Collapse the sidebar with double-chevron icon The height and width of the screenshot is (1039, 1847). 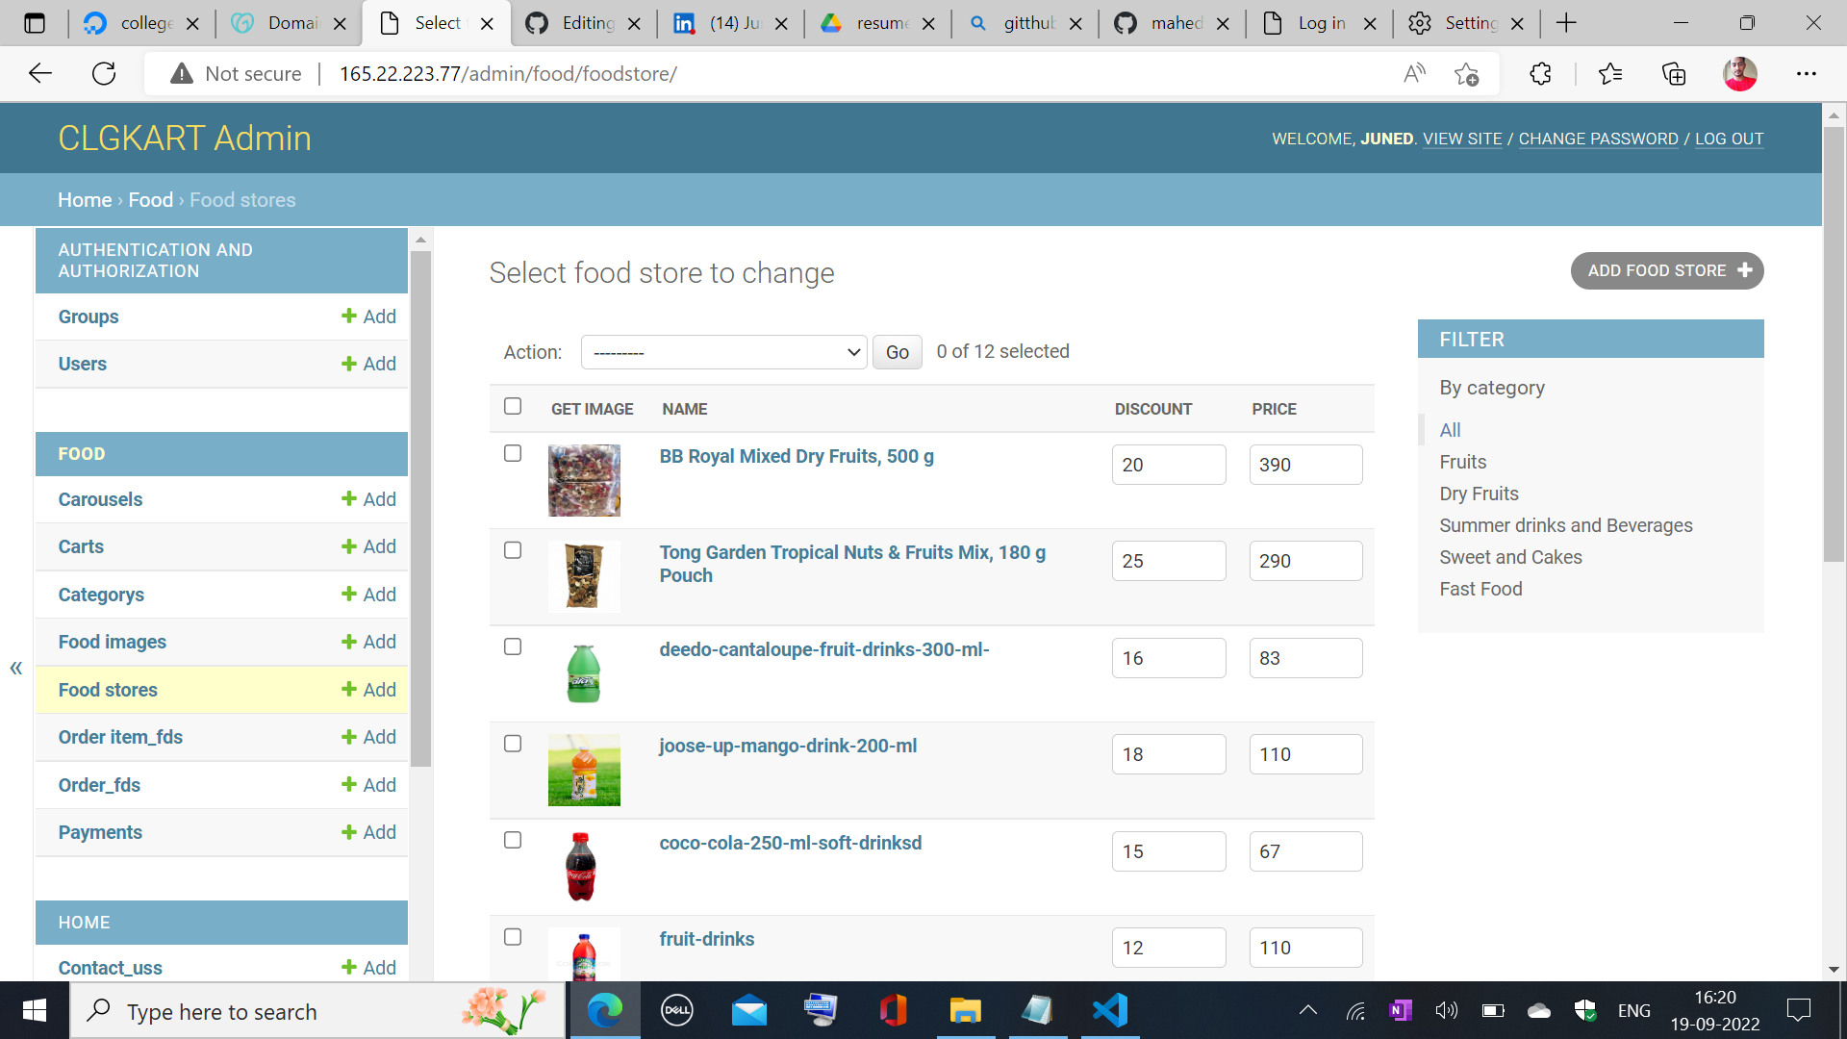tap(15, 668)
